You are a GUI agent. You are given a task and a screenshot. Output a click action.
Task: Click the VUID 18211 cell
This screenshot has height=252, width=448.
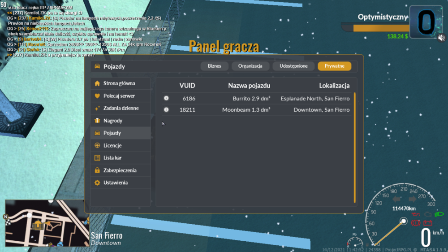pyautogui.click(x=187, y=109)
